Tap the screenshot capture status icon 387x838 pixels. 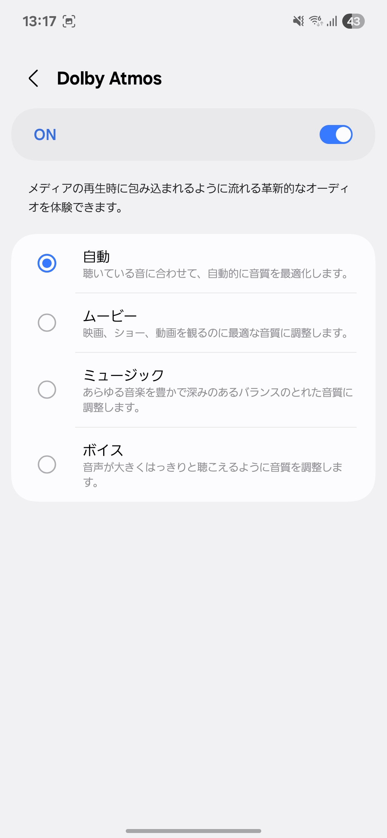coord(69,21)
